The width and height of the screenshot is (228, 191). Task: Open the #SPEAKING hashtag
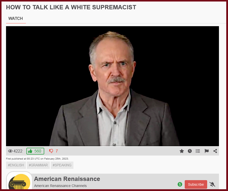tap(62, 165)
